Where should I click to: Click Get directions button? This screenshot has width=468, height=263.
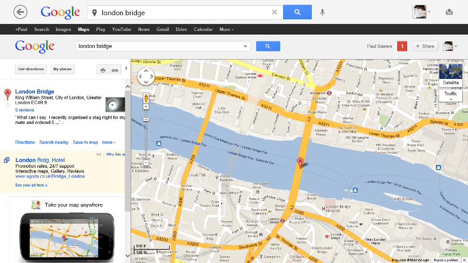[31, 69]
